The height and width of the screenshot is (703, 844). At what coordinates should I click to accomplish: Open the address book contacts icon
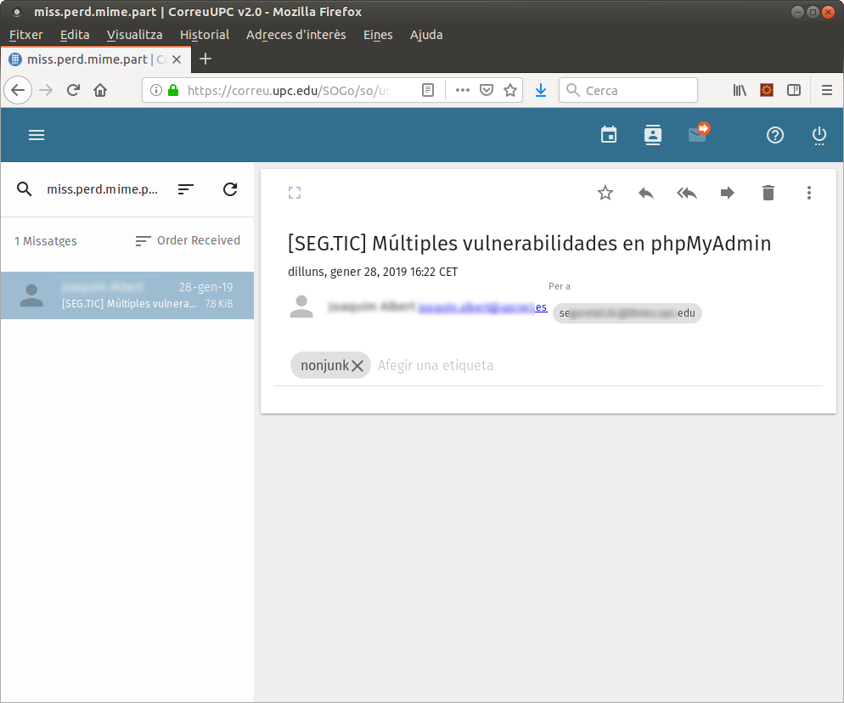point(652,135)
